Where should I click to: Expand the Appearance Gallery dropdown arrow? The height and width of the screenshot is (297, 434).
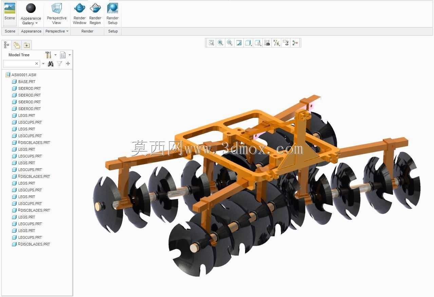[x=36, y=23]
